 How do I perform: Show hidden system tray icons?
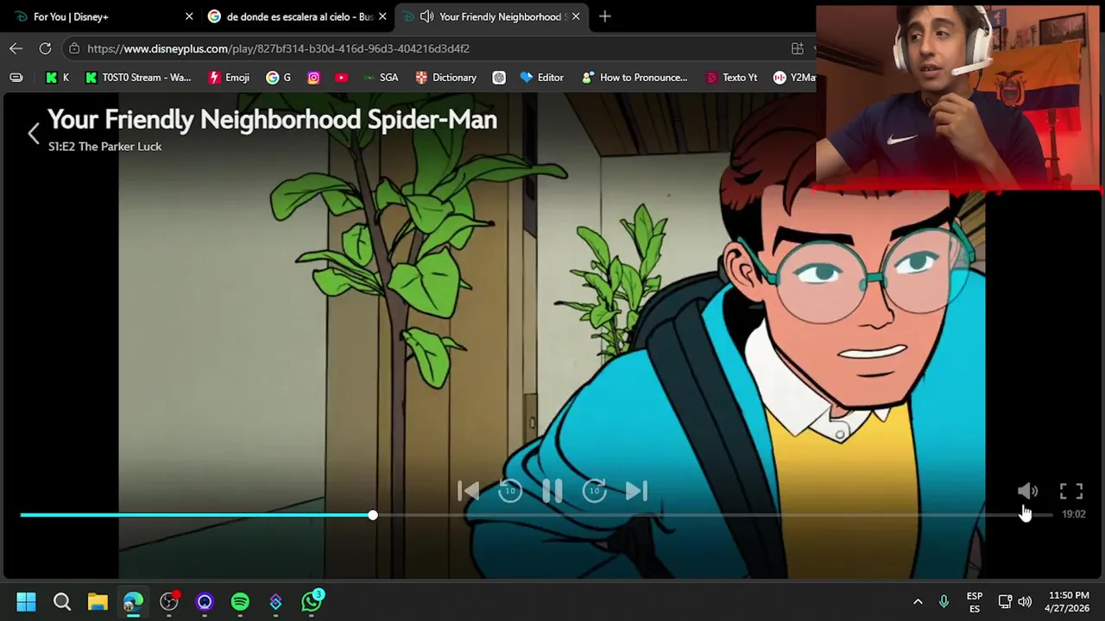[x=918, y=602]
